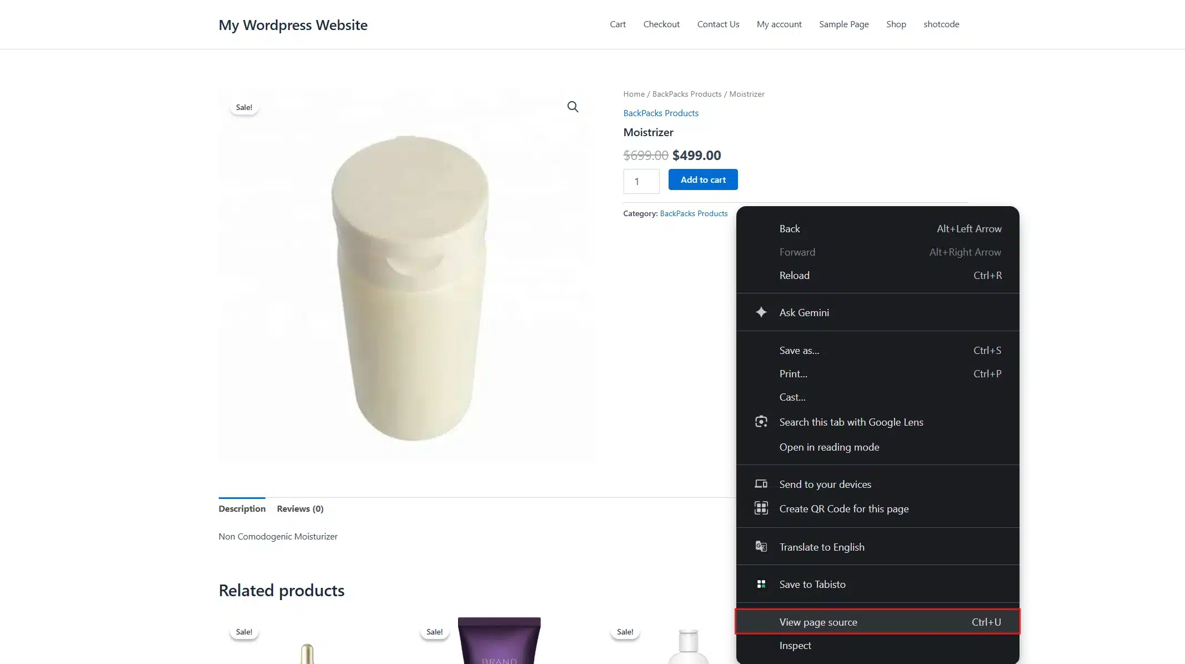
Task: Click the Add to cart button
Action: 703,179
